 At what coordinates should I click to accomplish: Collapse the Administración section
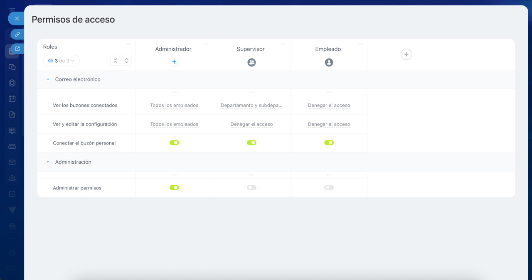48,162
